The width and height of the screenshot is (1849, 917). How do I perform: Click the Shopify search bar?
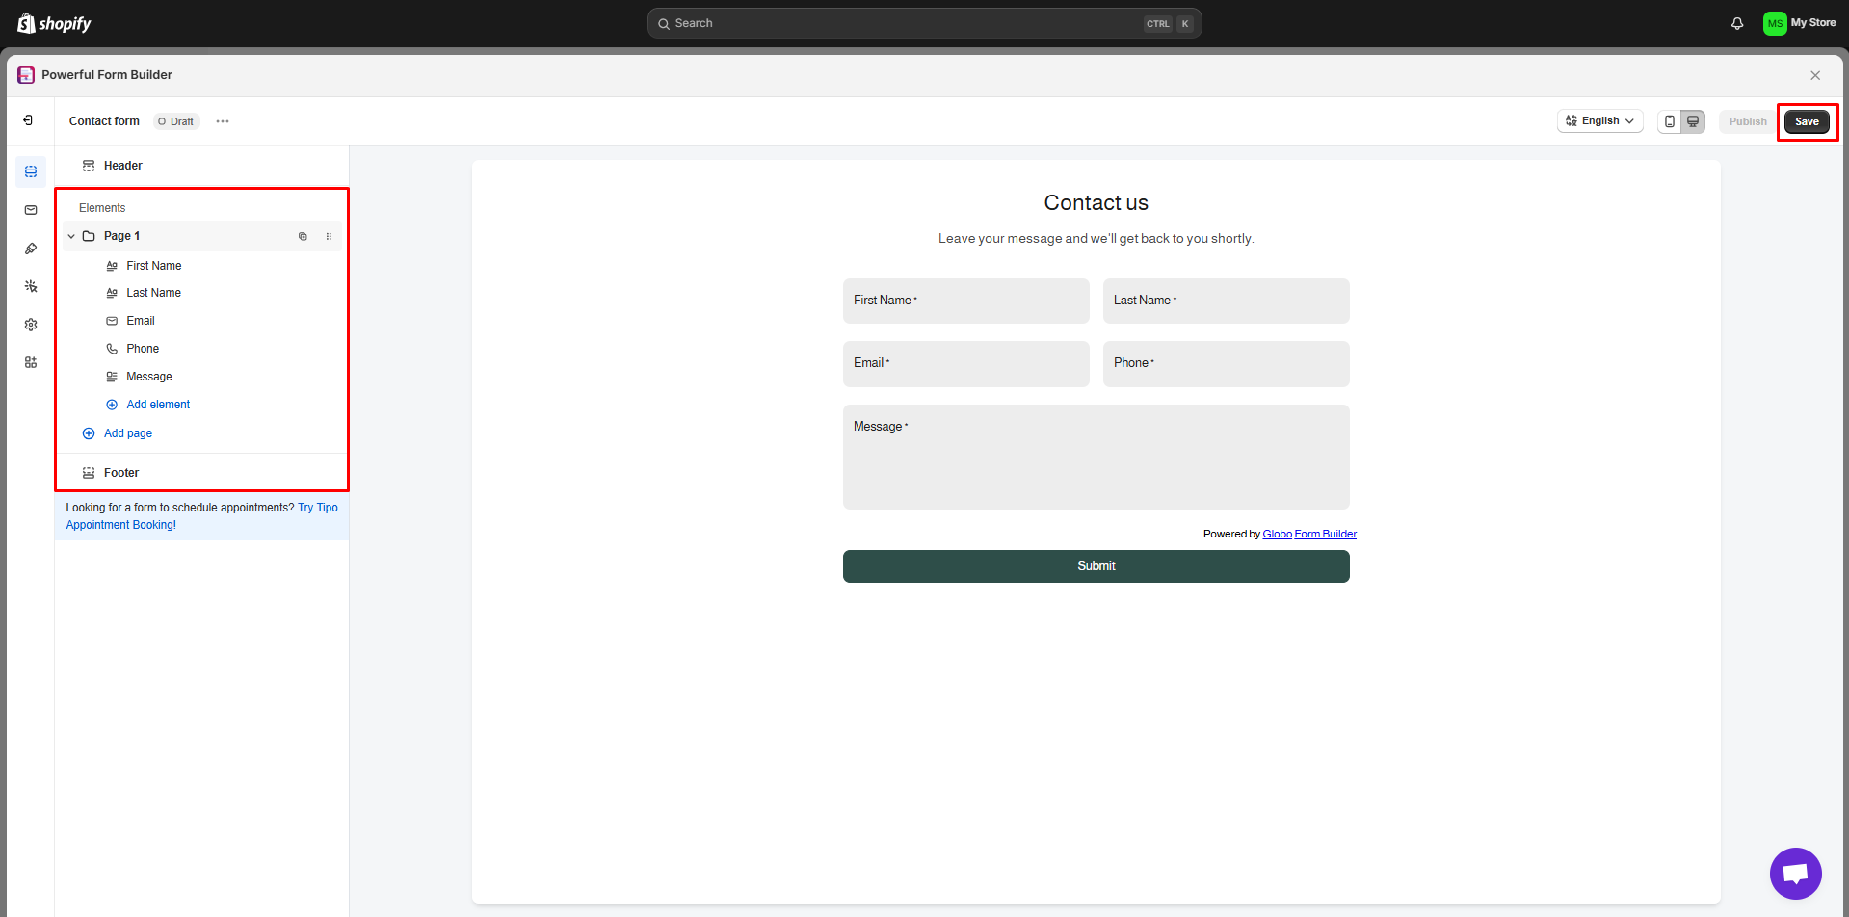coord(923,22)
